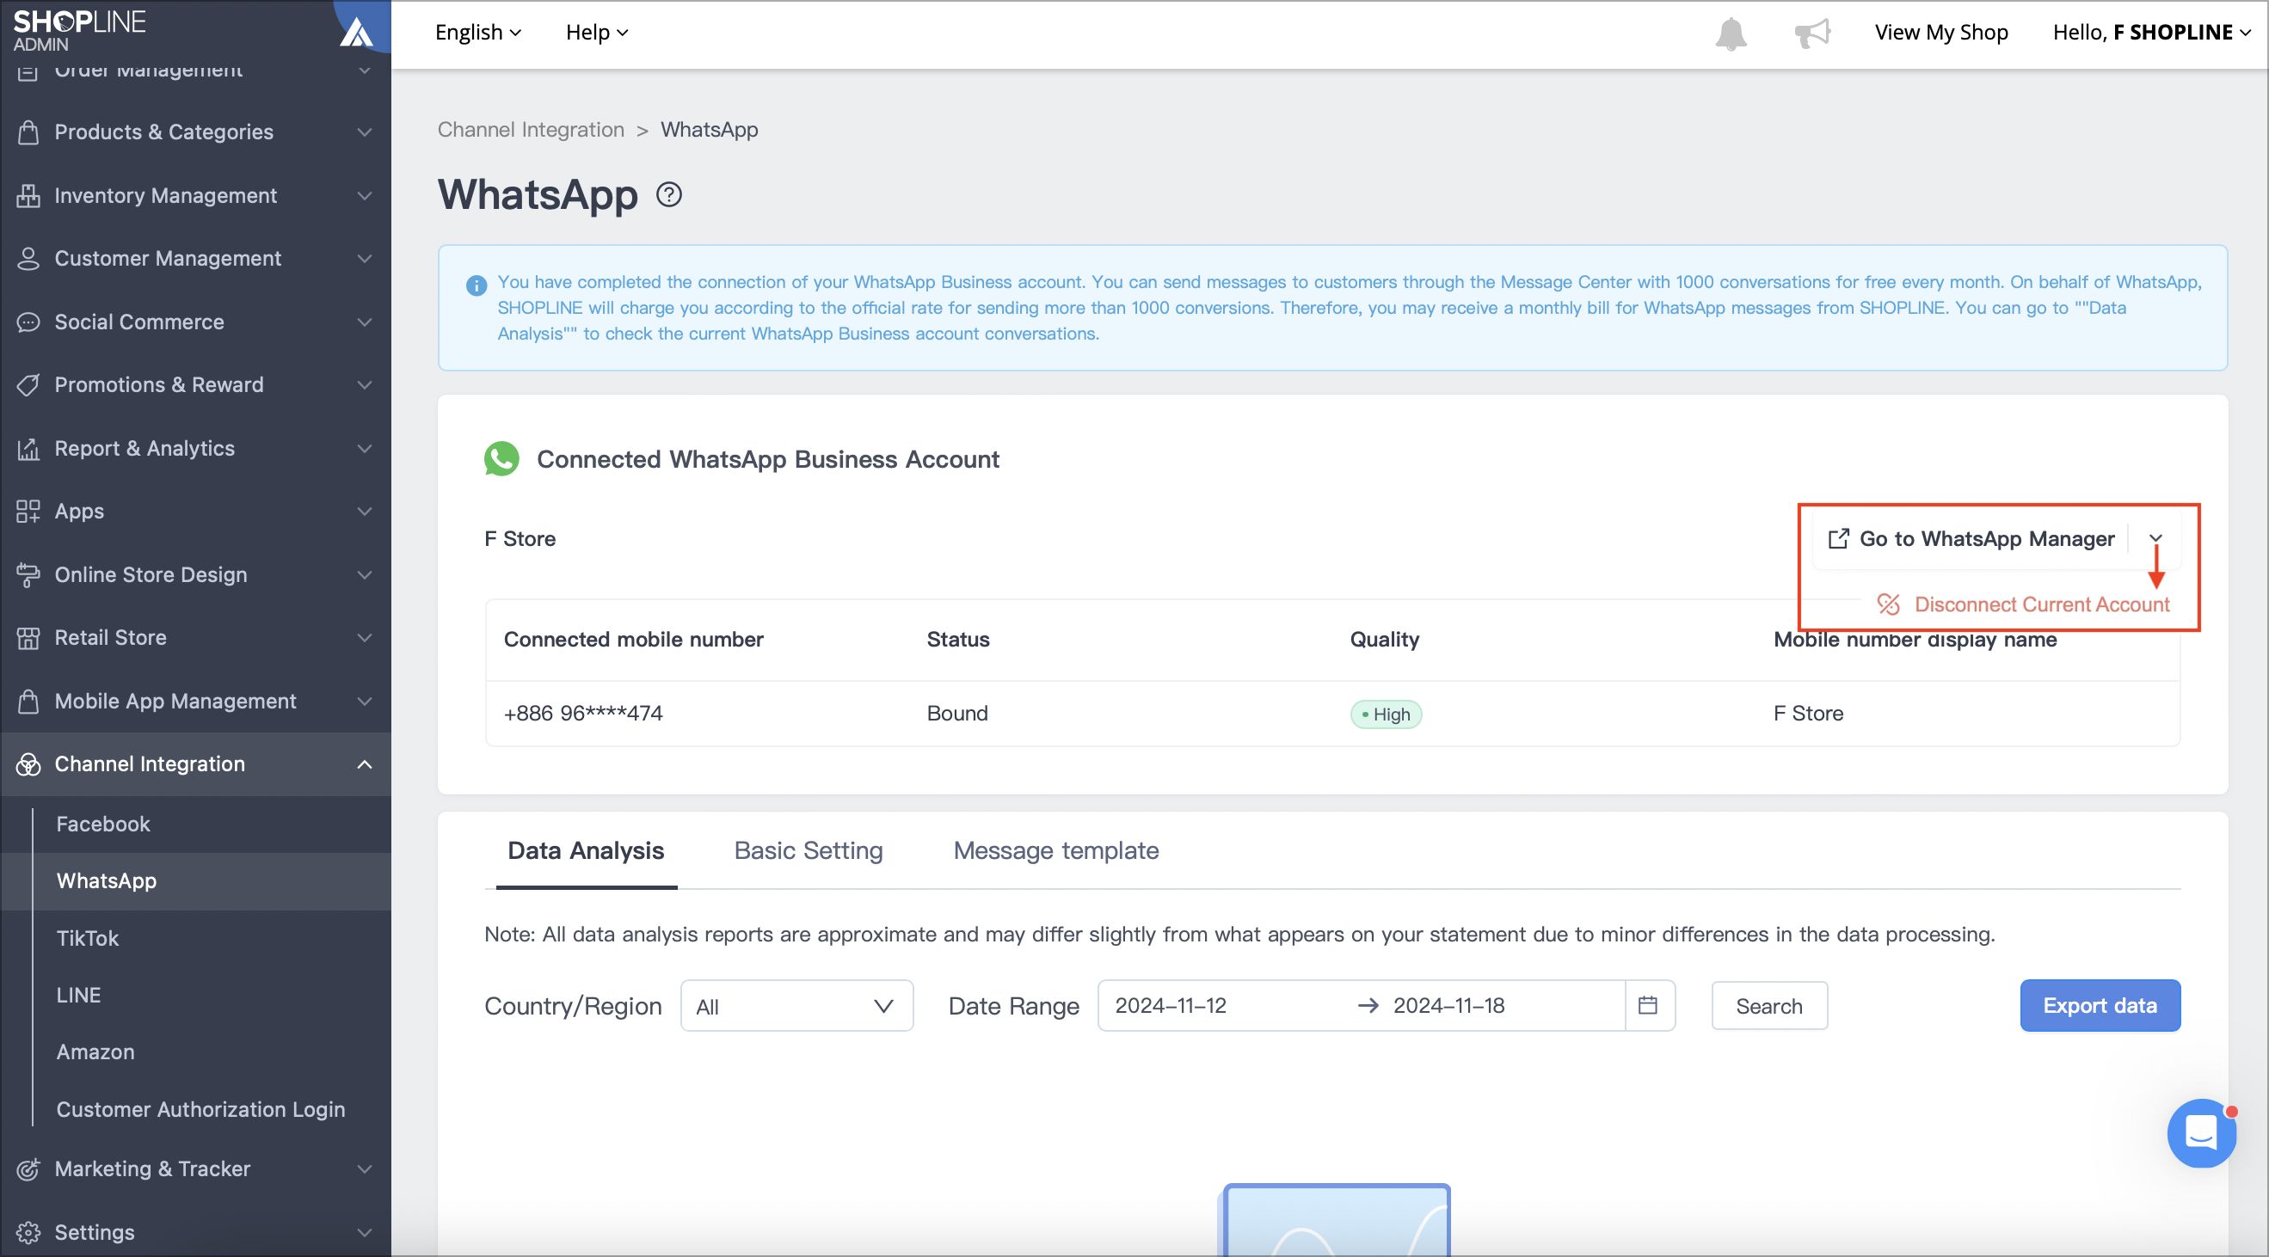
Task: Expand Inventory Management chevron
Action: click(x=364, y=195)
